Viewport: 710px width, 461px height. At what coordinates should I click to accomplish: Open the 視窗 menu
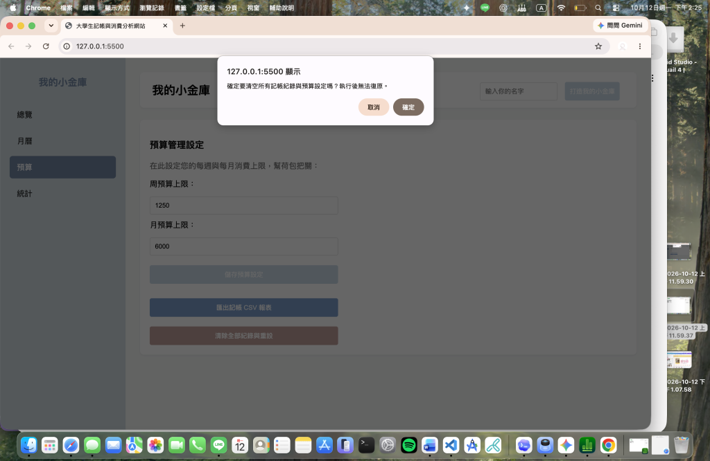[254, 8]
